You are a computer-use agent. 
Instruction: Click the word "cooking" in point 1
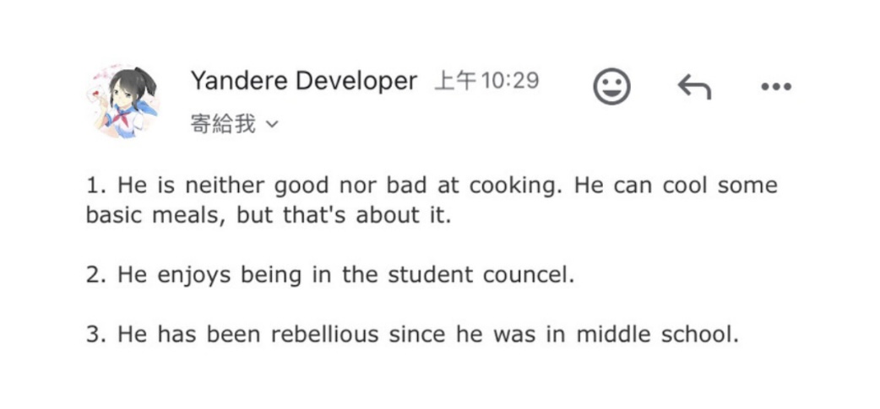515,185
